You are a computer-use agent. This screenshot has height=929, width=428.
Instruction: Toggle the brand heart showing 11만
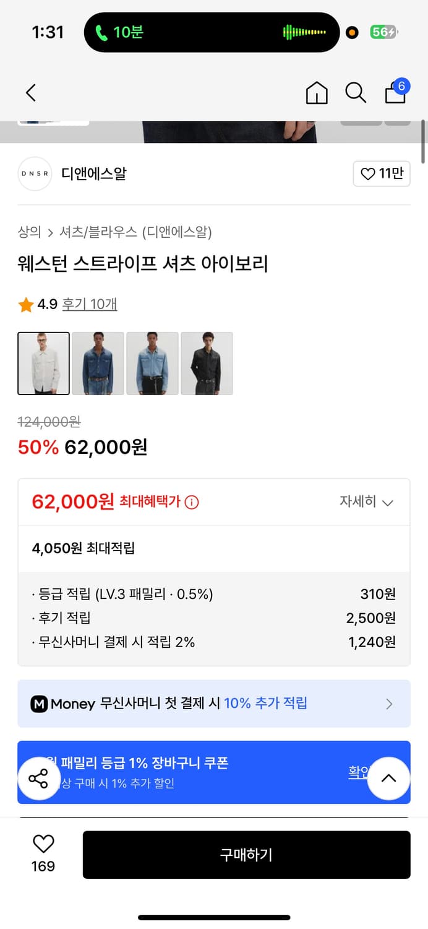click(x=382, y=174)
